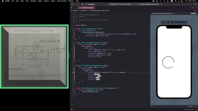Pin the canvas preview
Image resolution: width=198 pixels, height=111 pixels.
pyautogui.click(x=152, y=106)
